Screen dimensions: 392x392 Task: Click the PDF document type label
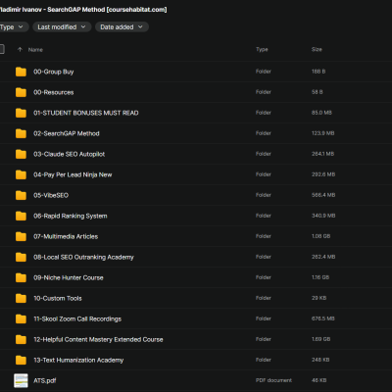(x=273, y=380)
